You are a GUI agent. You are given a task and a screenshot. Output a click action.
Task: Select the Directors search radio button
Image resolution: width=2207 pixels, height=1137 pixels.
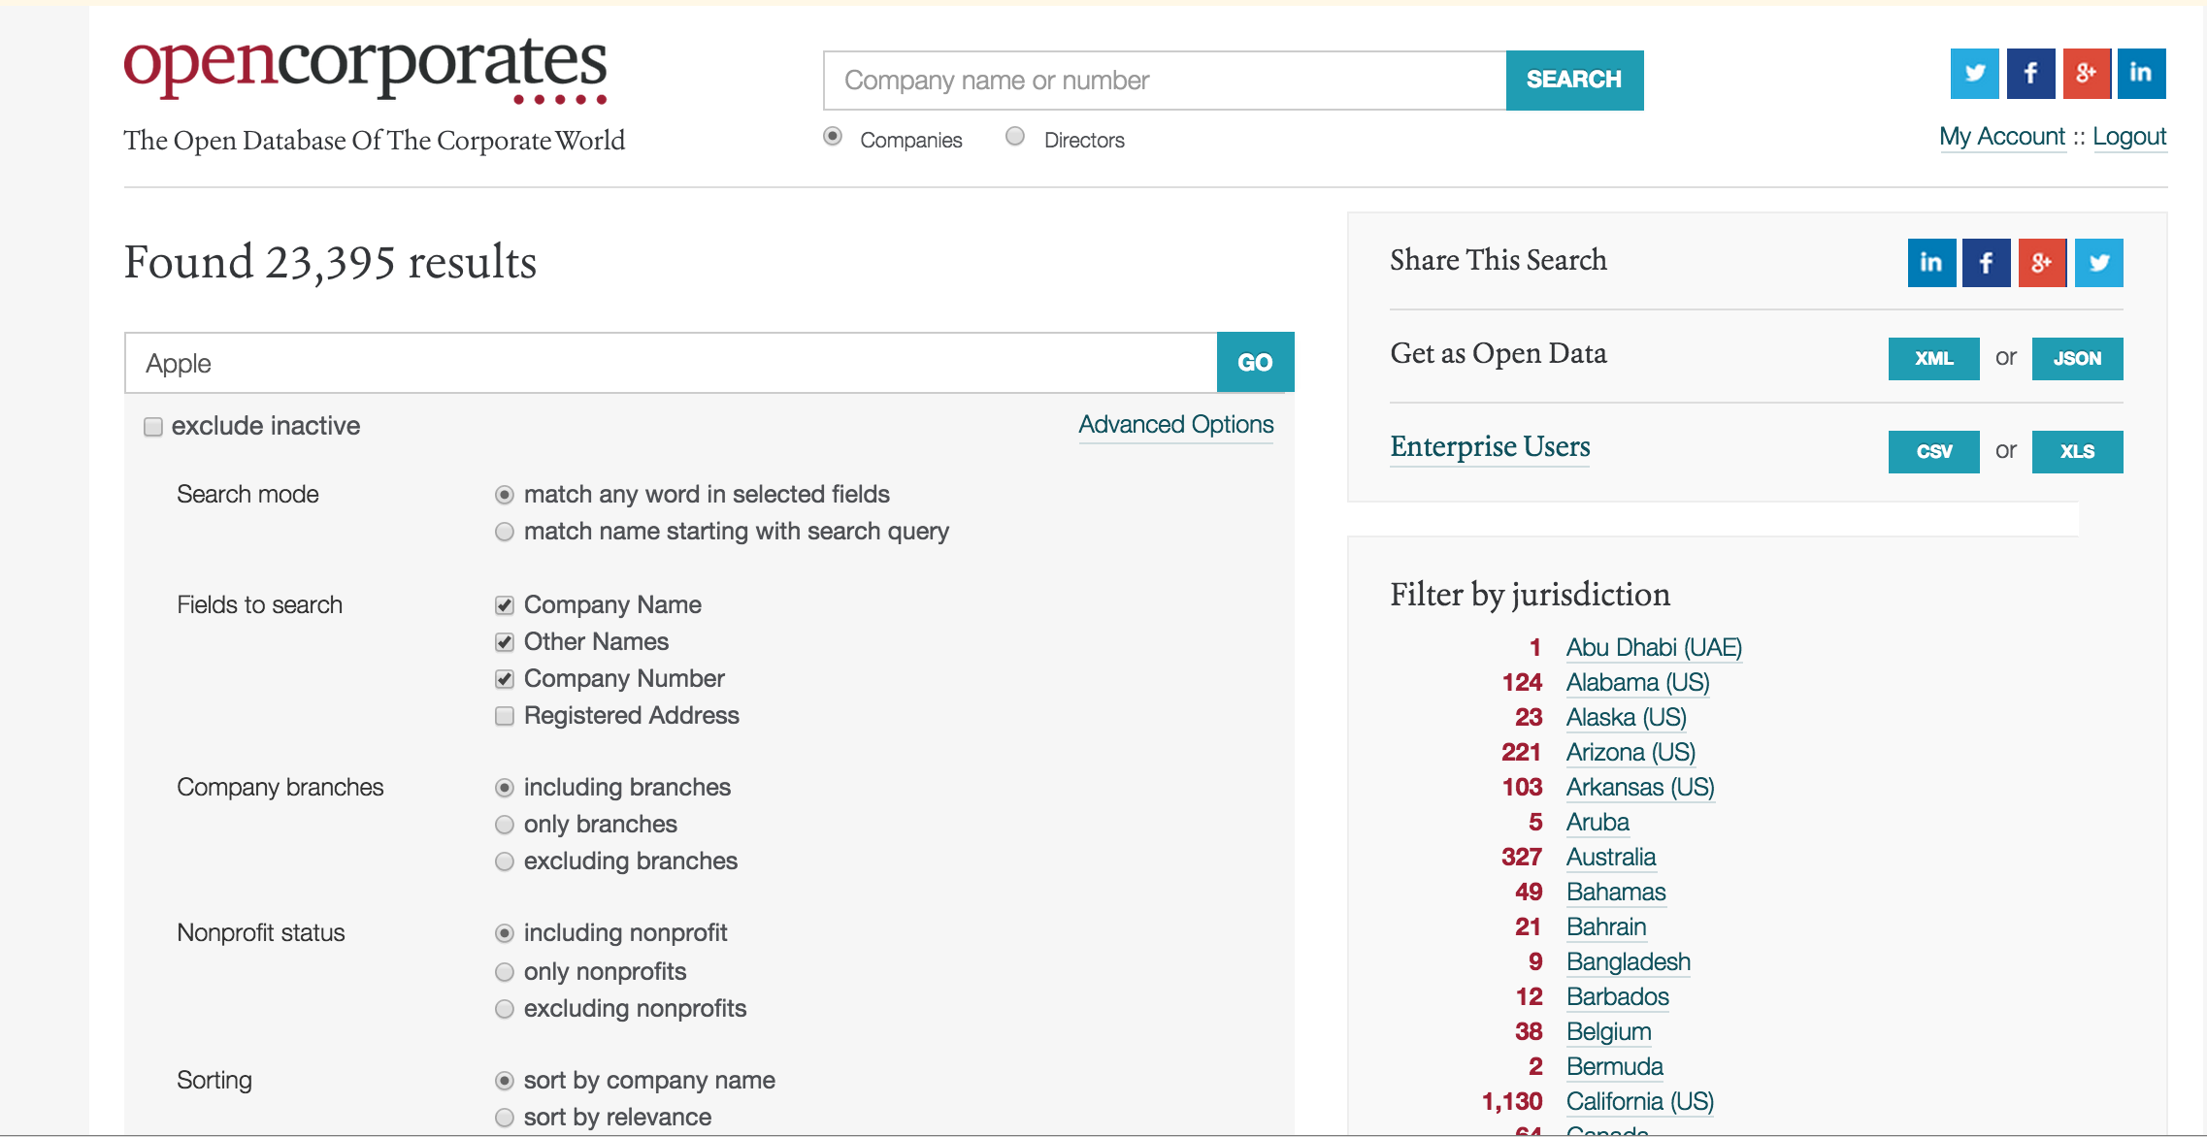[1015, 137]
